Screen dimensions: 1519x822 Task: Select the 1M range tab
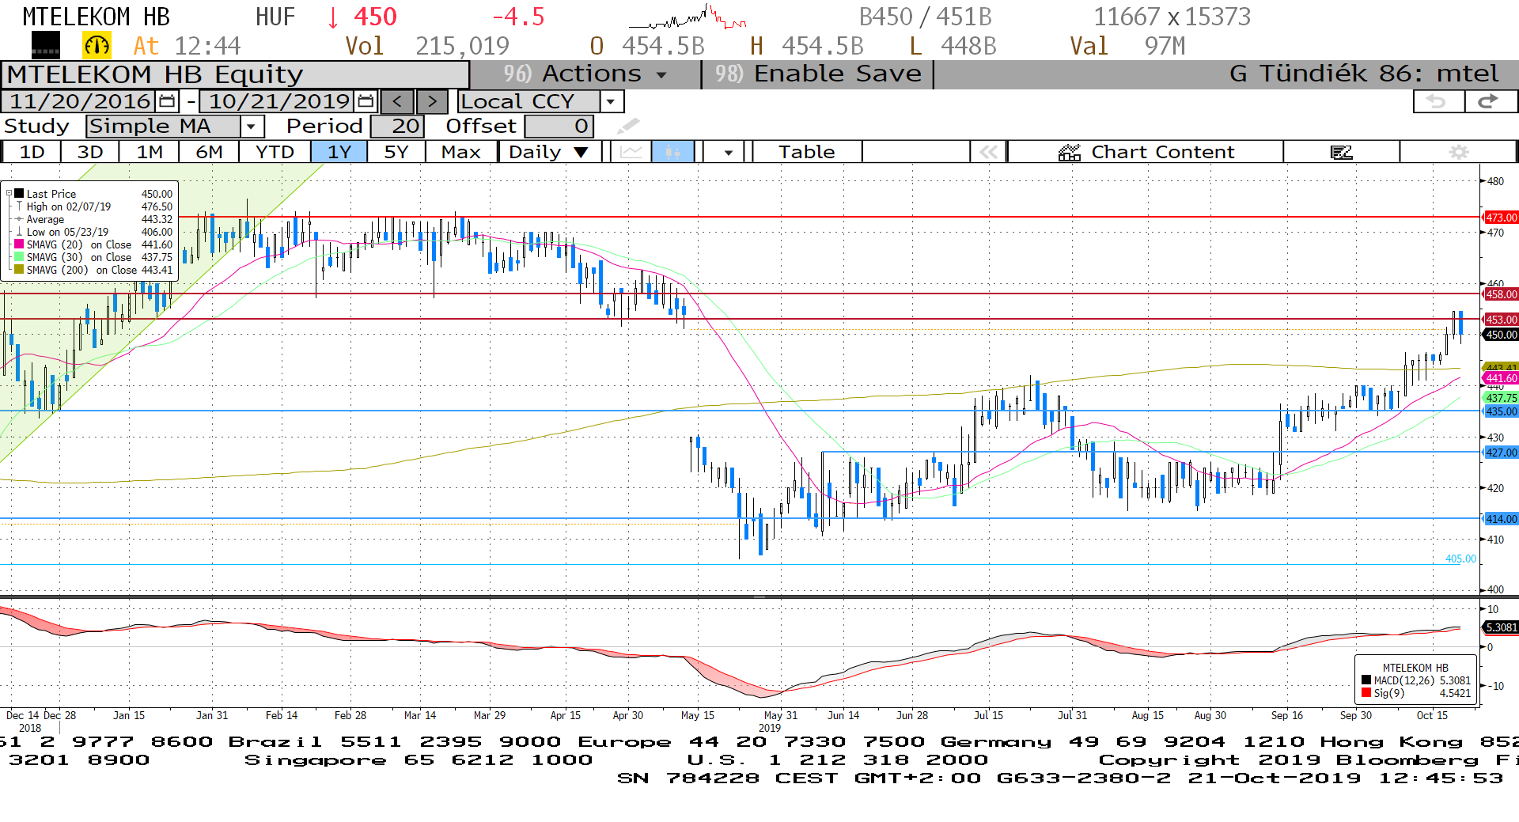click(x=150, y=152)
